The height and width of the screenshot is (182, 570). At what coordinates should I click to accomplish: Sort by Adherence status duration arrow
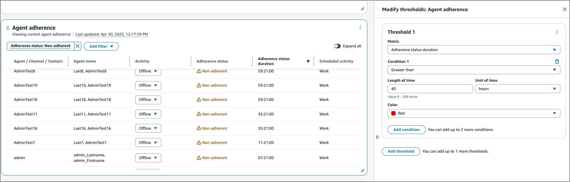click(308, 61)
